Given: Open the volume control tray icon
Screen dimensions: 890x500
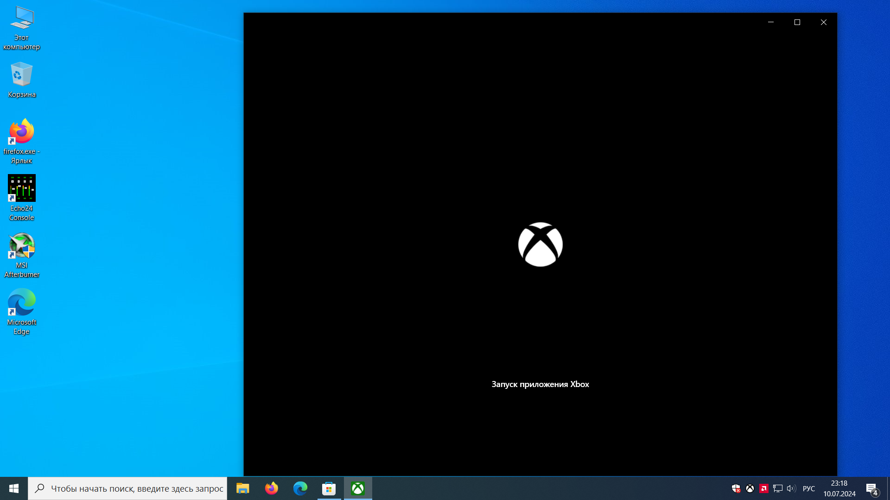Looking at the screenshot, I should point(791,488).
